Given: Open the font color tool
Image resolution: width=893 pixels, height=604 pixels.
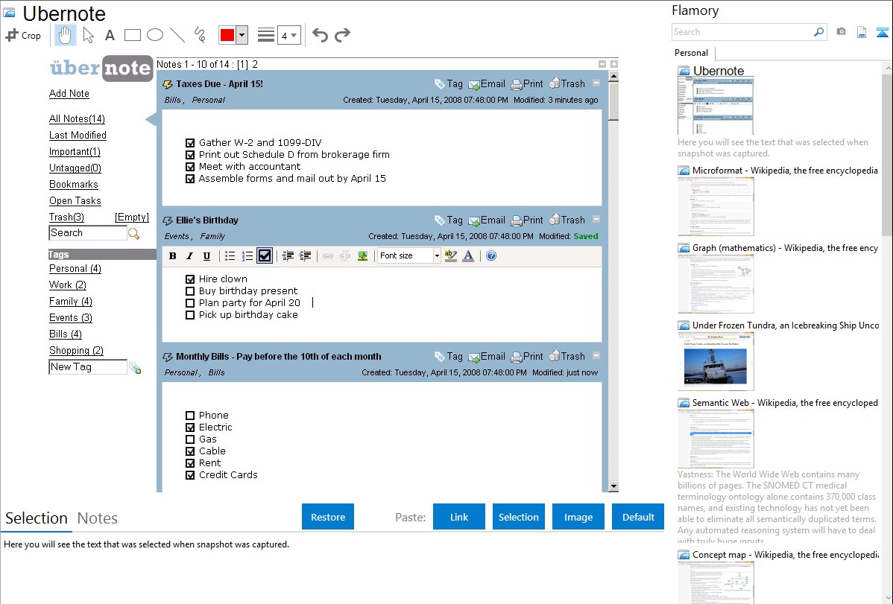Looking at the screenshot, I should point(468,256).
